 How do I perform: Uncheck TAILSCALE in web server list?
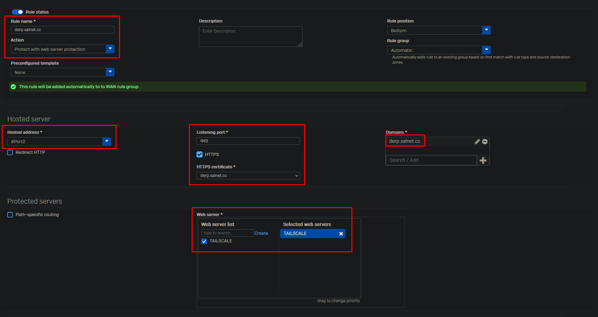point(204,241)
